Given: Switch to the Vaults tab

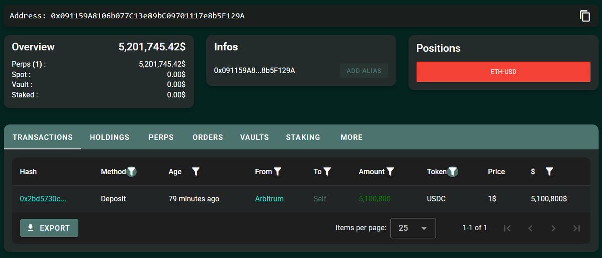Looking at the screenshot, I should (x=254, y=137).
